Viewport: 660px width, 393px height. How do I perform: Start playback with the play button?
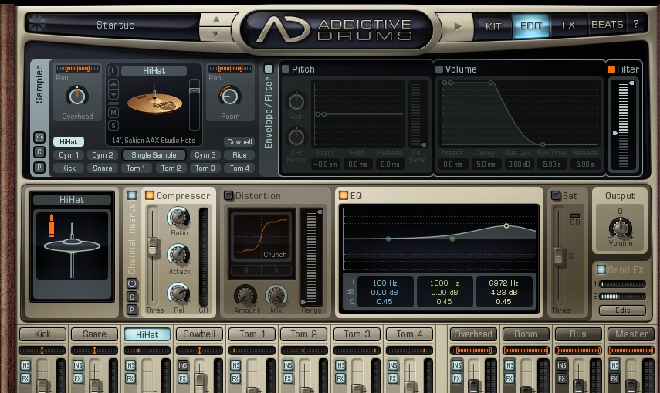point(458,27)
